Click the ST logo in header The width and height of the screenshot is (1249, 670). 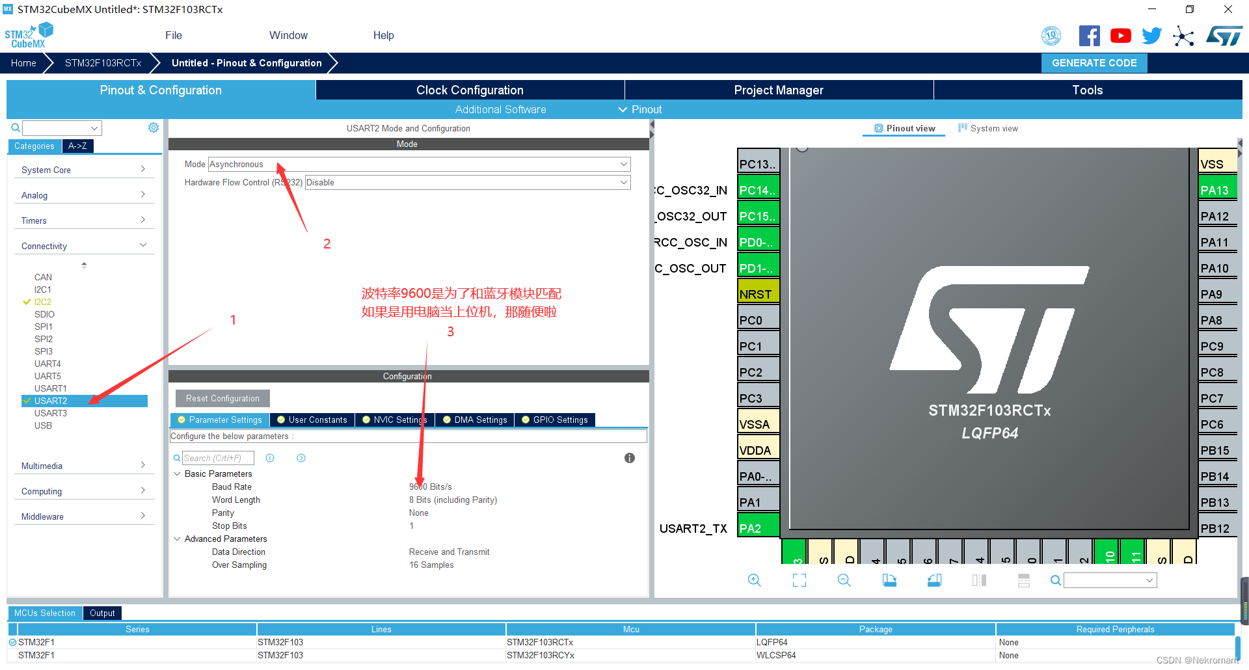[x=1224, y=36]
